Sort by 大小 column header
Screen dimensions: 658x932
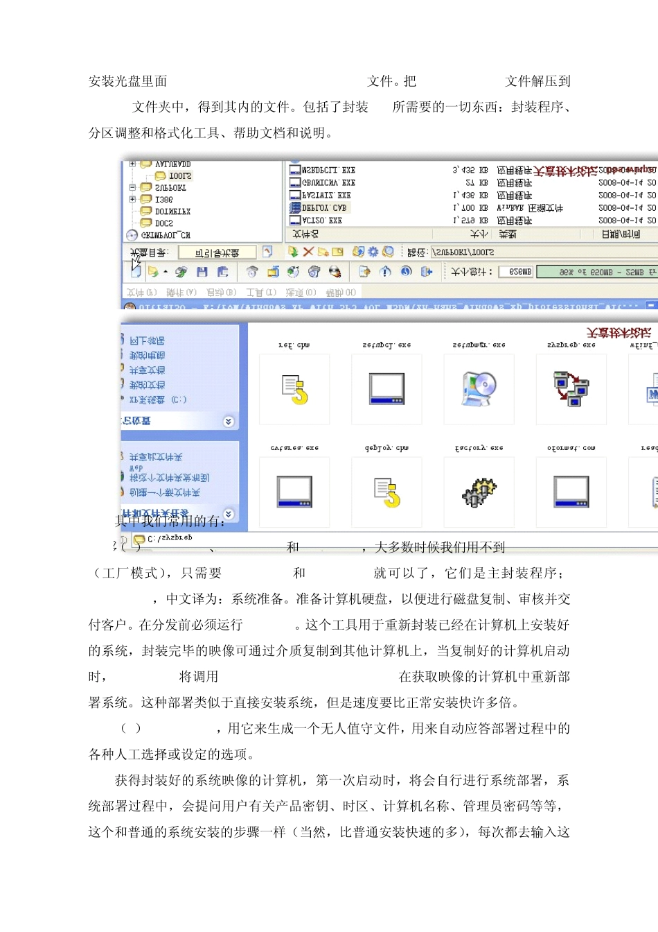479,234
